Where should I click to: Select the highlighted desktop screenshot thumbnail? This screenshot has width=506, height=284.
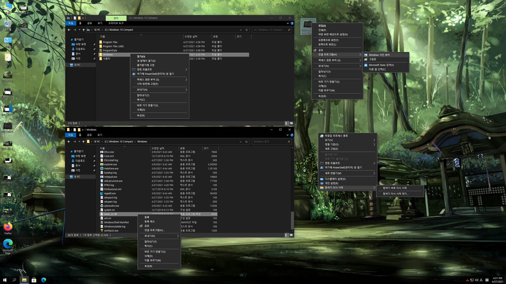[308, 27]
